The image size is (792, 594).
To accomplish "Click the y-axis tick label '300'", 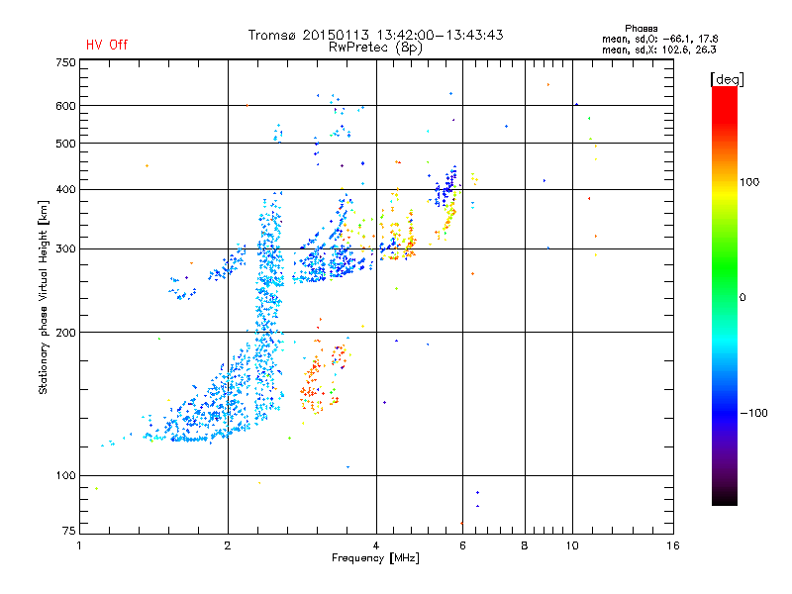I will click(x=65, y=249).
